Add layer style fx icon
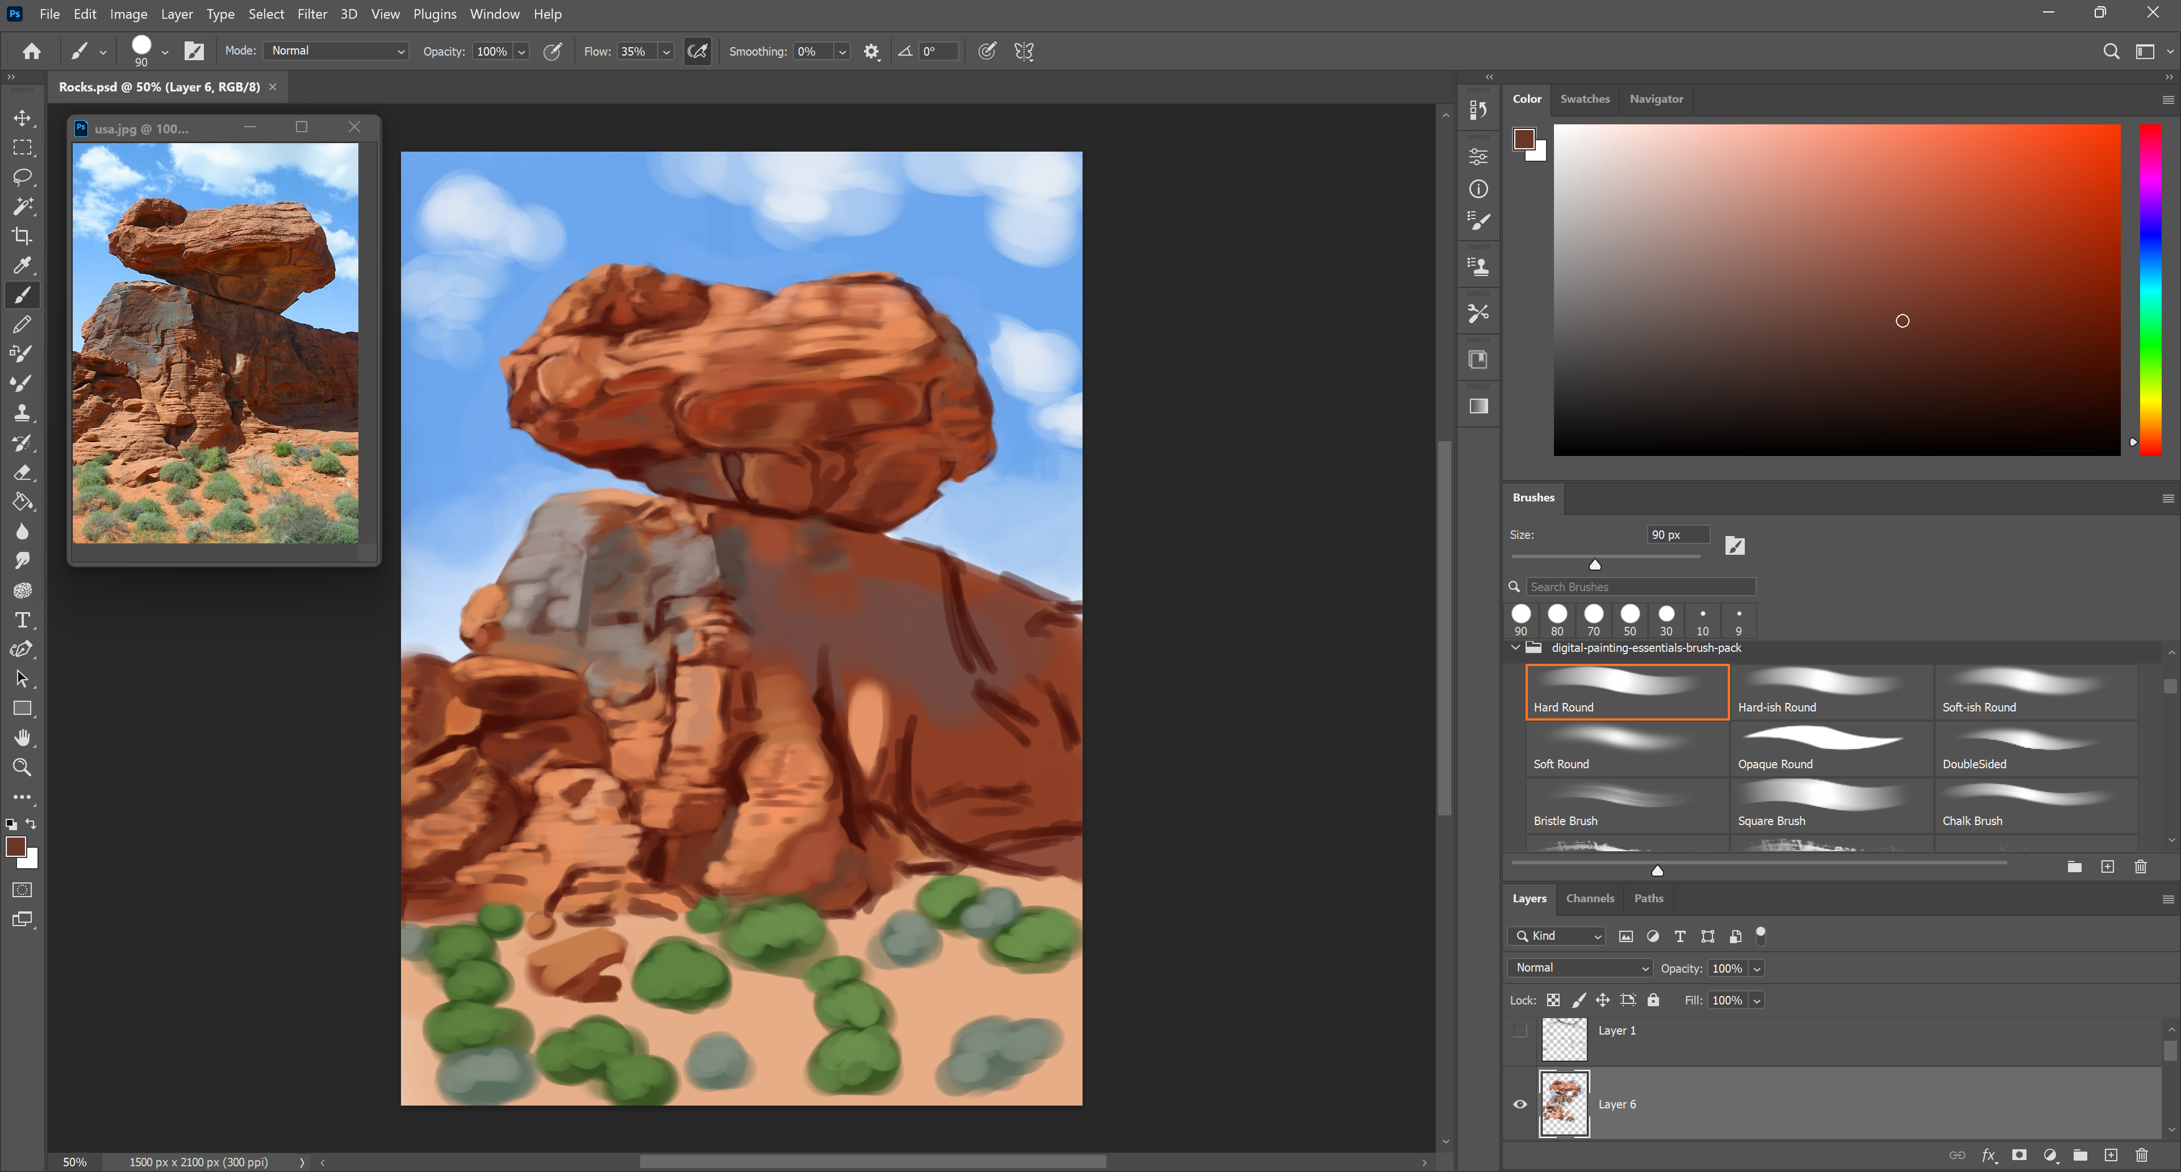 (x=1989, y=1155)
